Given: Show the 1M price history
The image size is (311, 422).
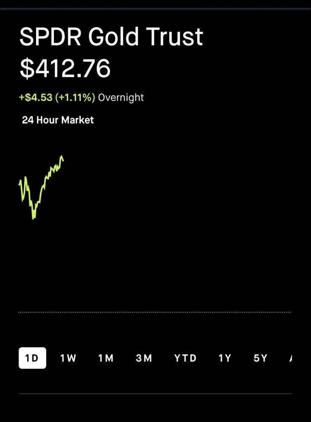Looking at the screenshot, I should pyautogui.click(x=106, y=358).
